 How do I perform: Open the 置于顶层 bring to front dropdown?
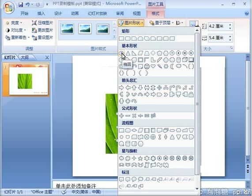[x=161, y=23]
